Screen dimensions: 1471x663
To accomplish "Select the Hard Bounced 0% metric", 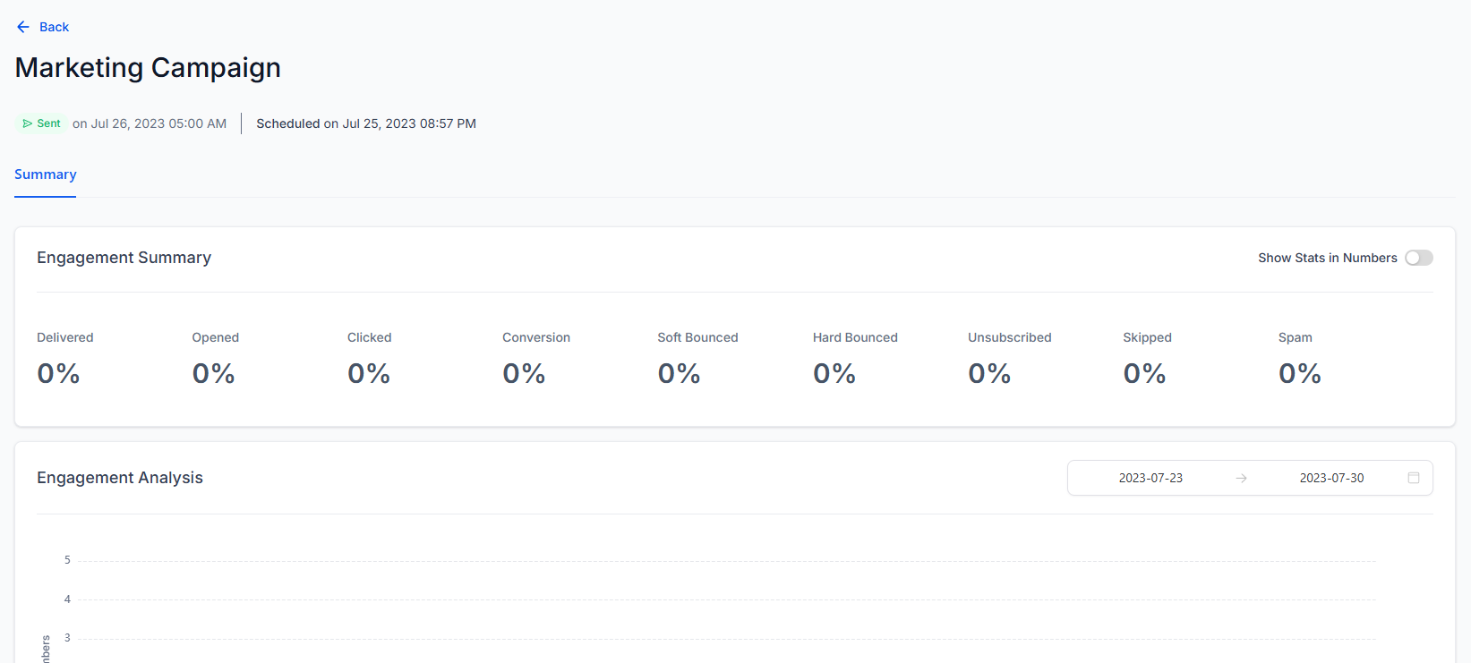I will click(x=834, y=373).
